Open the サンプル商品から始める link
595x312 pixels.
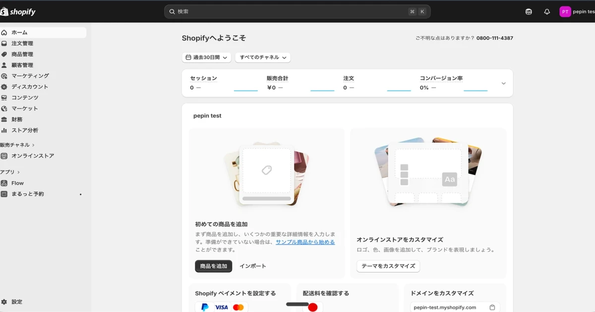pyautogui.click(x=305, y=242)
